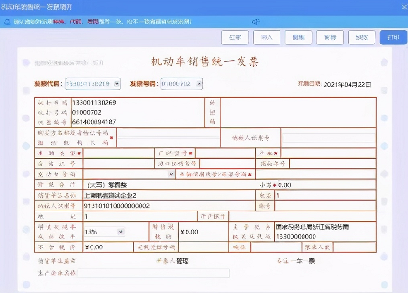The height and width of the screenshot is (293, 408).
Task: Click the 暂存 button
Action: point(330,37)
